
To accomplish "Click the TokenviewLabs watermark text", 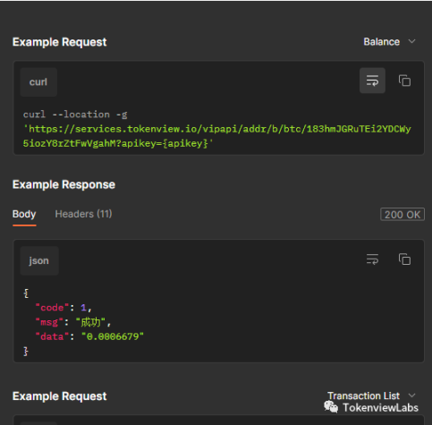I will (380, 407).
